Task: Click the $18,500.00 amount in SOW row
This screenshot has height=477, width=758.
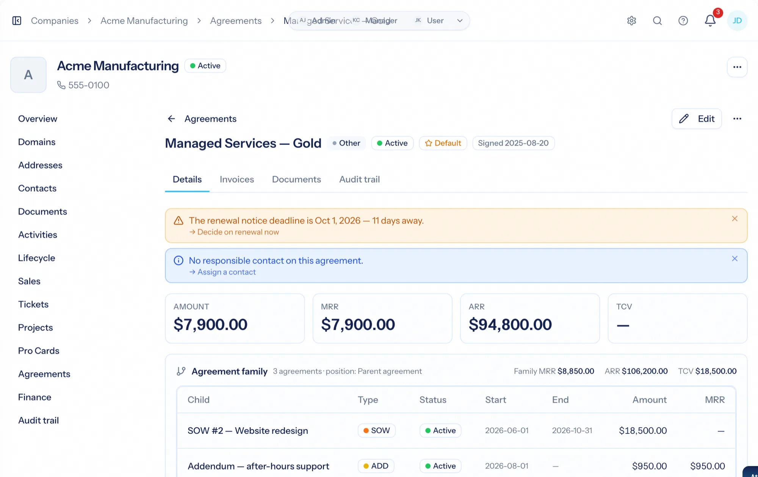Action: tap(643, 430)
